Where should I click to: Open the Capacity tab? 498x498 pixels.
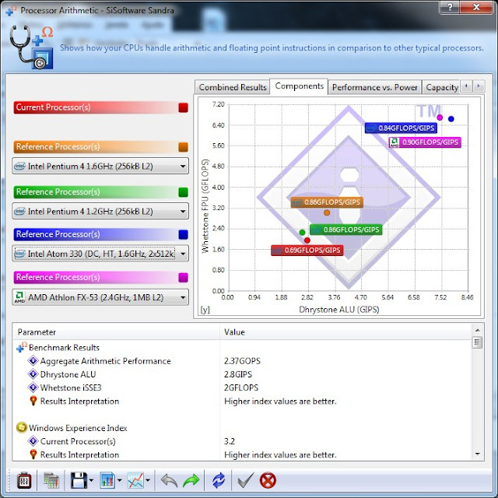coord(441,87)
